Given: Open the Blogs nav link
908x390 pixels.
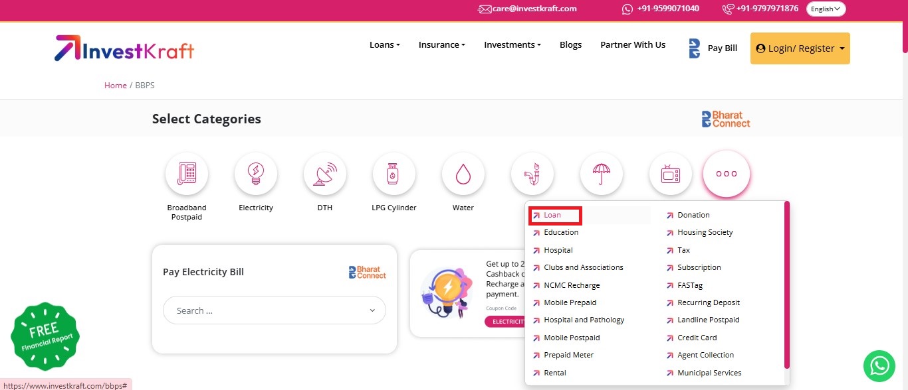Looking at the screenshot, I should 570,45.
